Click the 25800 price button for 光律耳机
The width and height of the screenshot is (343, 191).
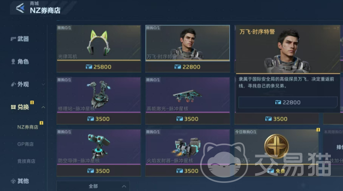coord(99,67)
